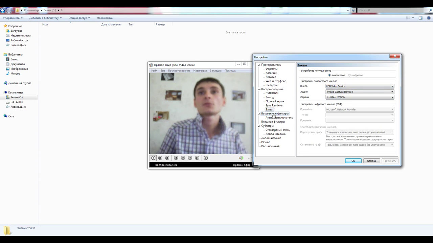Click the decrease speed (rewind) button

point(183,158)
